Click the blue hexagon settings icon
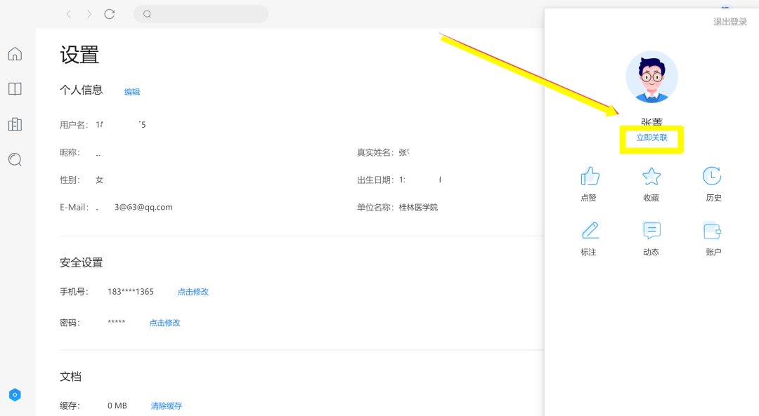Viewport: 759px width, 416px height. 15,395
